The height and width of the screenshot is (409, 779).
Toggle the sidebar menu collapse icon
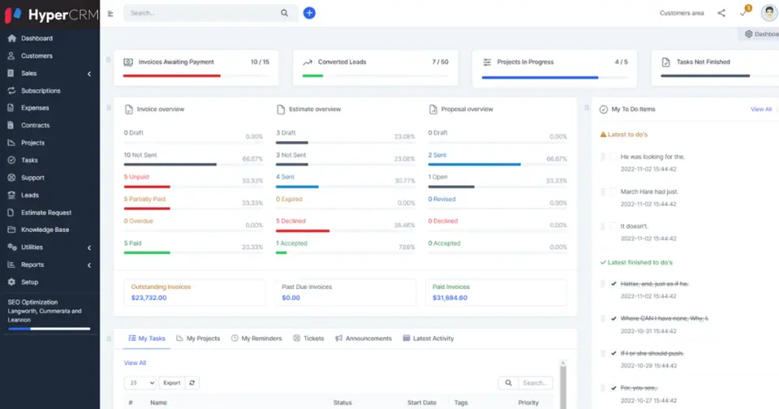coord(110,14)
